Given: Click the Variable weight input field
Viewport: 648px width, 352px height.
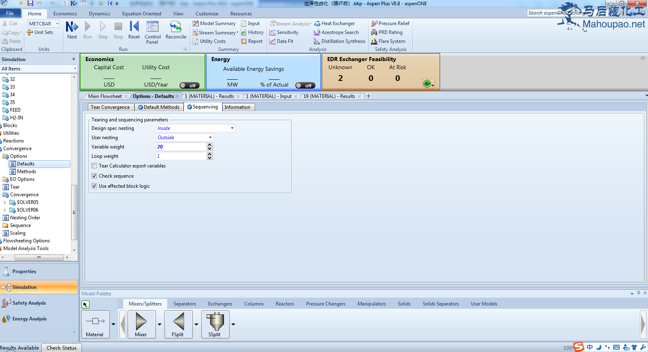Looking at the screenshot, I should [181, 147].
